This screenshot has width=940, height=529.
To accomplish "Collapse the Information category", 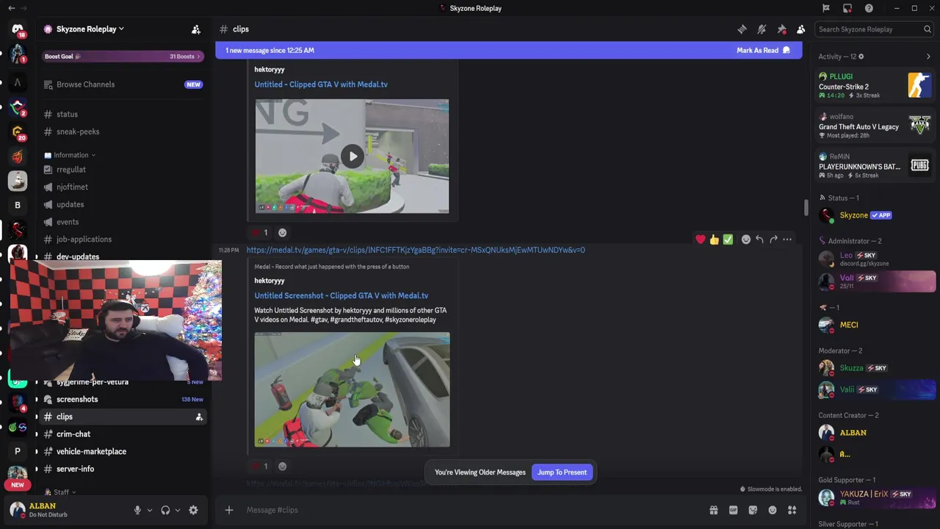I will coord(70,155).
